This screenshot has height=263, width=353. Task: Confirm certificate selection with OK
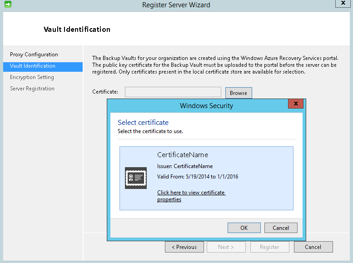244,228
